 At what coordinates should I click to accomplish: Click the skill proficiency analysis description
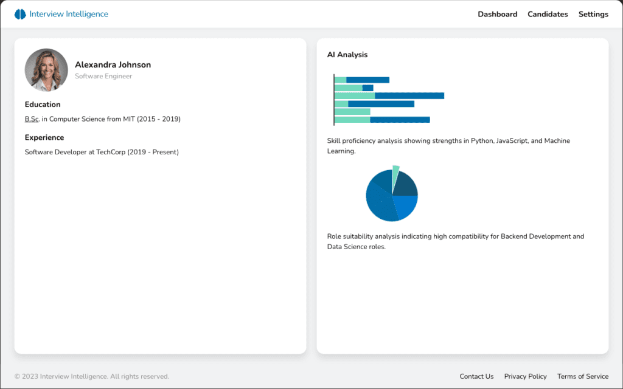click(448, 146)
